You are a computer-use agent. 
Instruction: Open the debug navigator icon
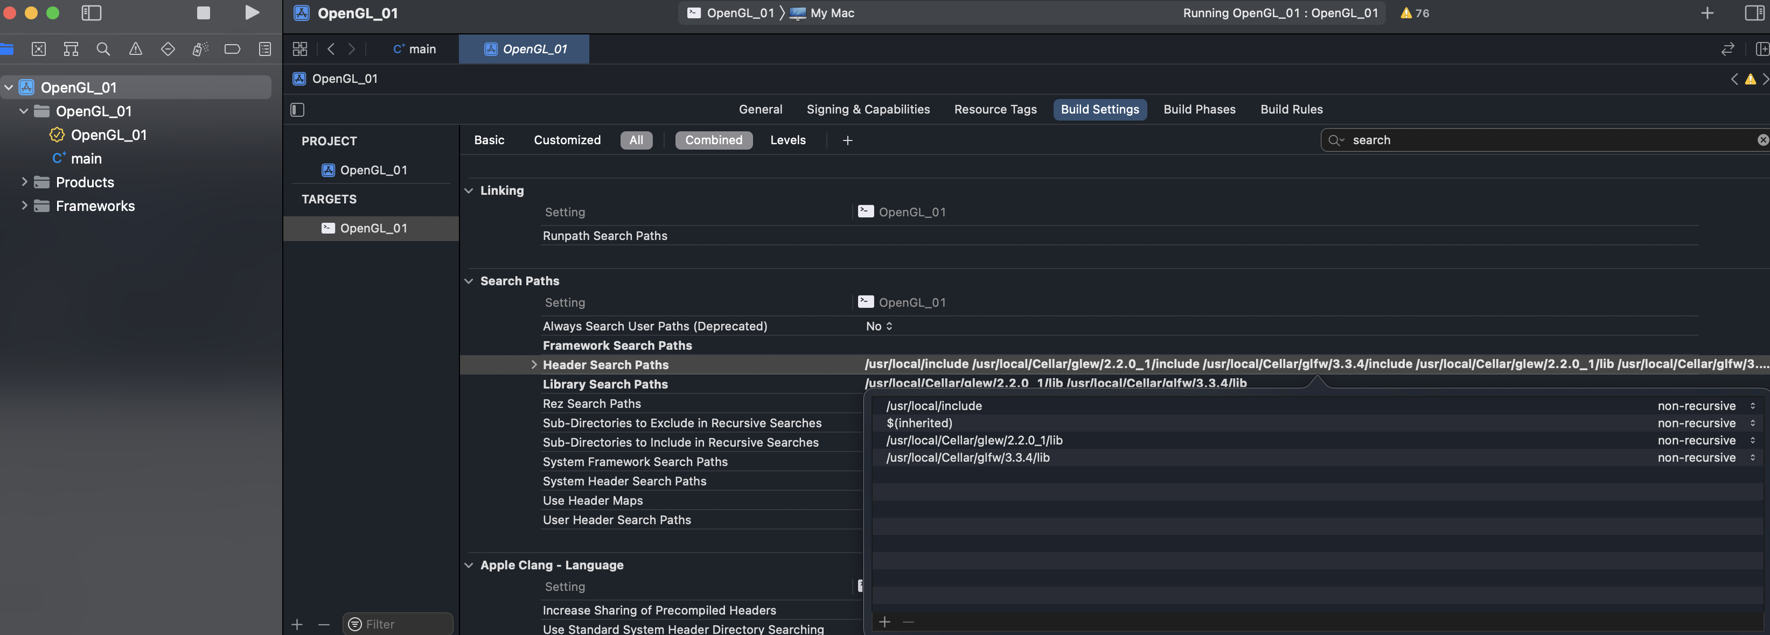200,49
